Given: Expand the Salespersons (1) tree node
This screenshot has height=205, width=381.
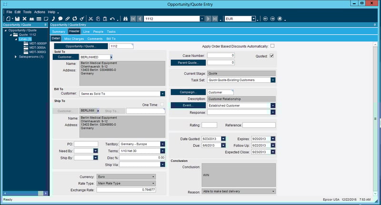Looking at the screenshot, I should coord(16,56).
